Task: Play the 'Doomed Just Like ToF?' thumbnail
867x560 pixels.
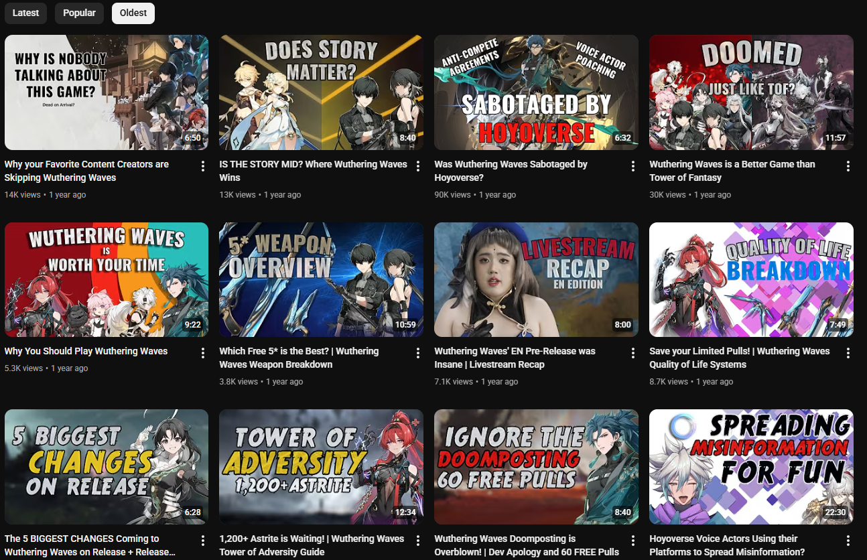Action: tap(751, 92)
